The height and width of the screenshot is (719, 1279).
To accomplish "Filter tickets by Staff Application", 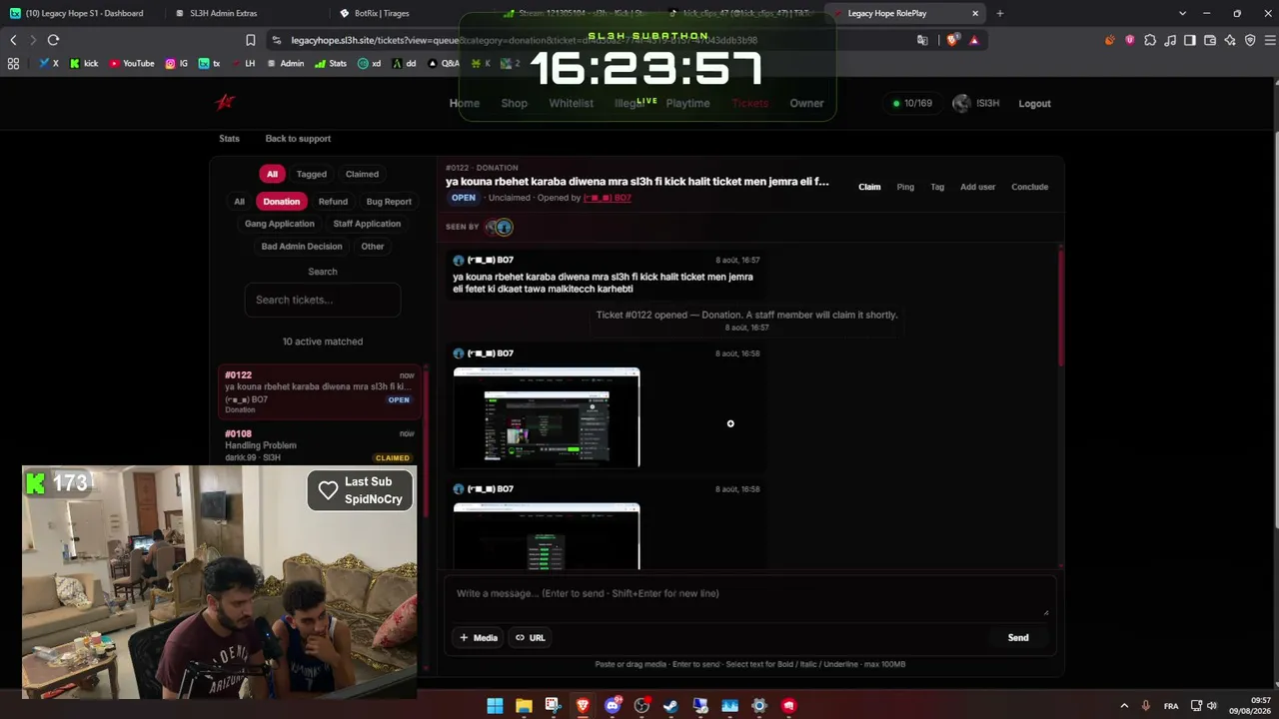I will click(367, 224).
